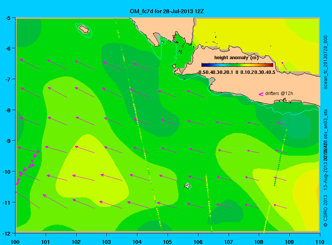Screen dimensions: 332x245
Task: Click the x-axis longitude label 102
Action: pos(76,242)
